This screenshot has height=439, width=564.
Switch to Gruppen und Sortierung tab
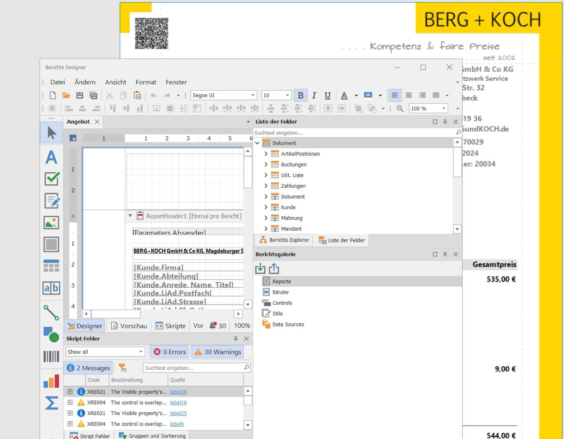tap(152, 436)
